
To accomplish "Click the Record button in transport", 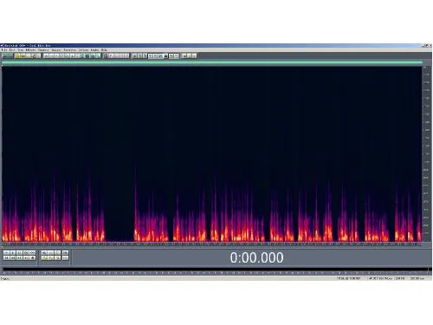I will 32,257.
